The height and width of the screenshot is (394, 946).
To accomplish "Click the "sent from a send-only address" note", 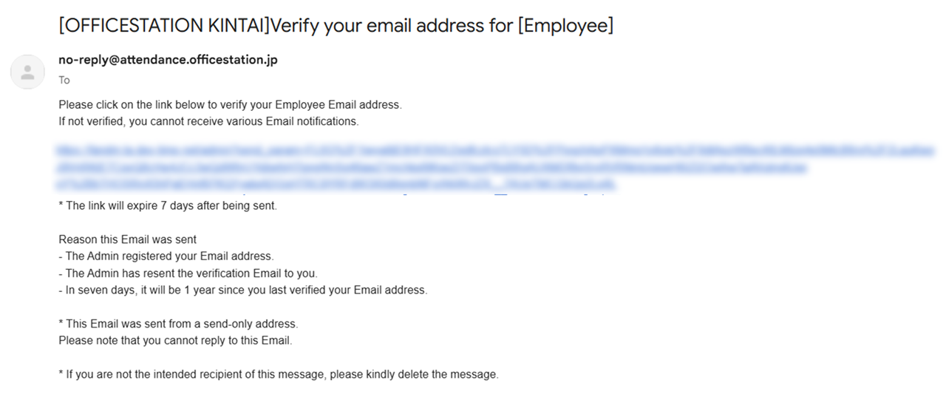I will tap(178, 324).
